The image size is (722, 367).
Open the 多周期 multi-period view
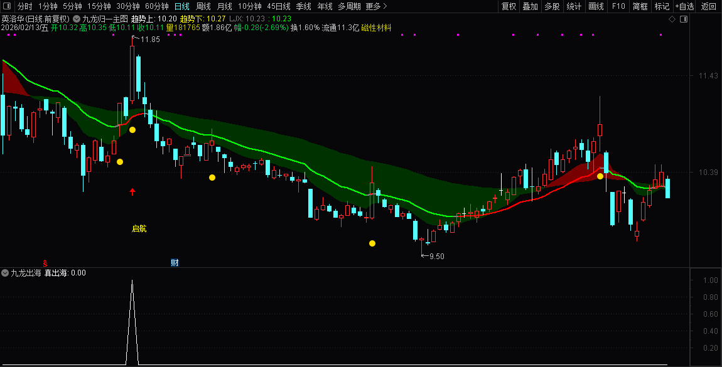click(x=349, y=6)
